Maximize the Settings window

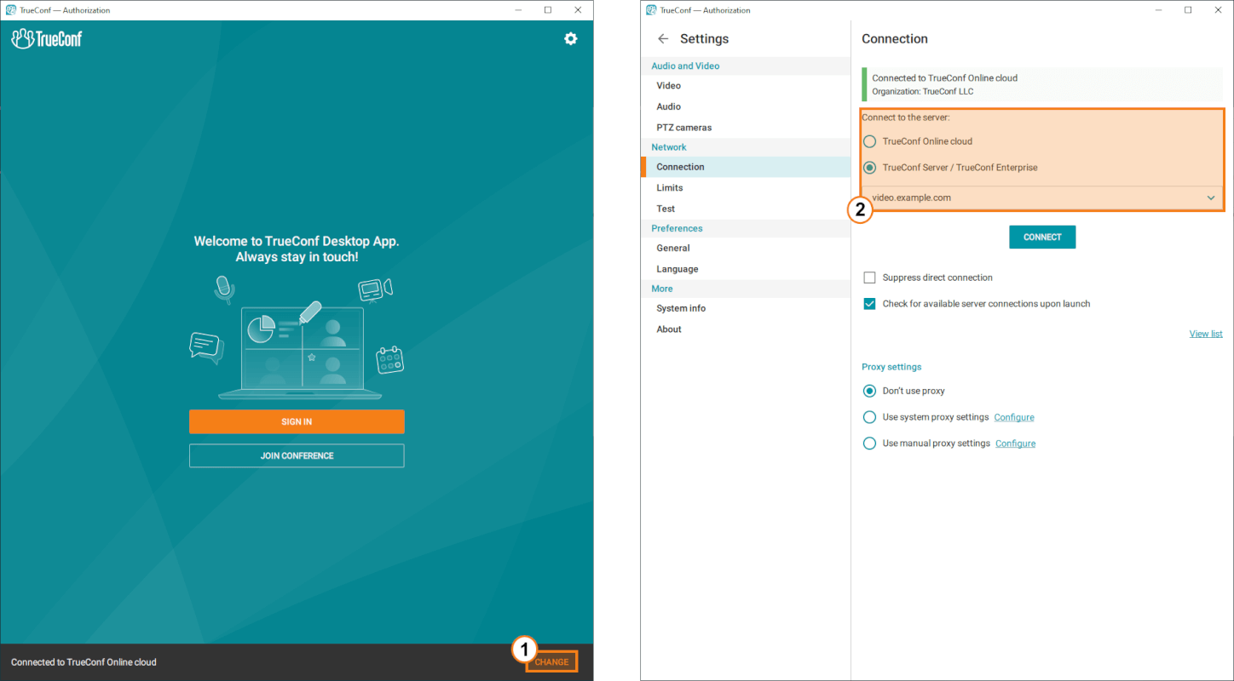[x=1188, y=10]
